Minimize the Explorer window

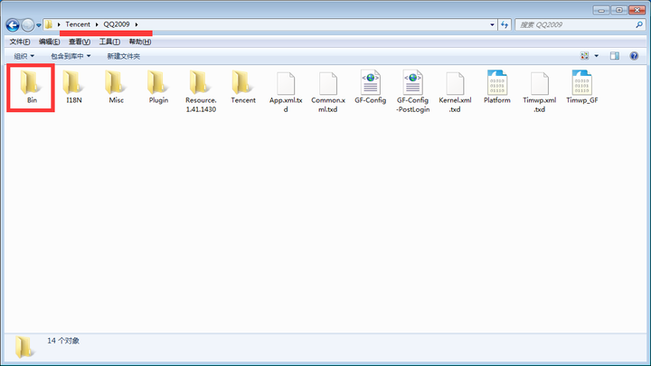pyautogui.click(x=601, y=10)
